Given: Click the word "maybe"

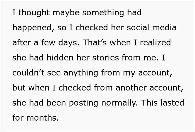Looking at the screenshot, I should 66,13.
